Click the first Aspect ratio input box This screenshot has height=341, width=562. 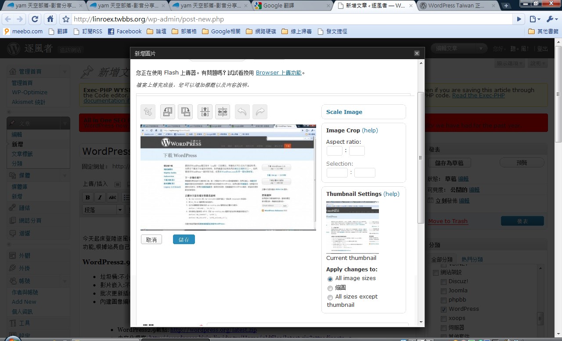pos(334,151)
